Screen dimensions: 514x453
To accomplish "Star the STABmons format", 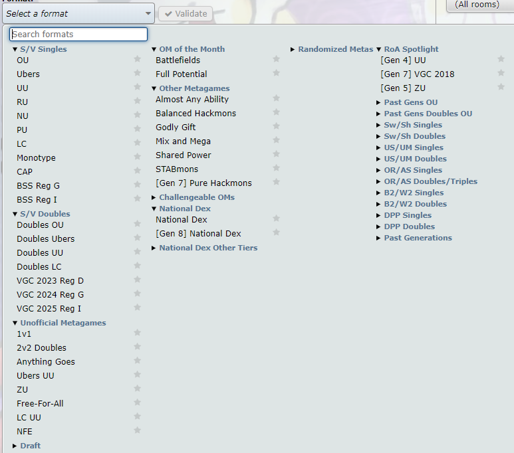I will point(277,167).
